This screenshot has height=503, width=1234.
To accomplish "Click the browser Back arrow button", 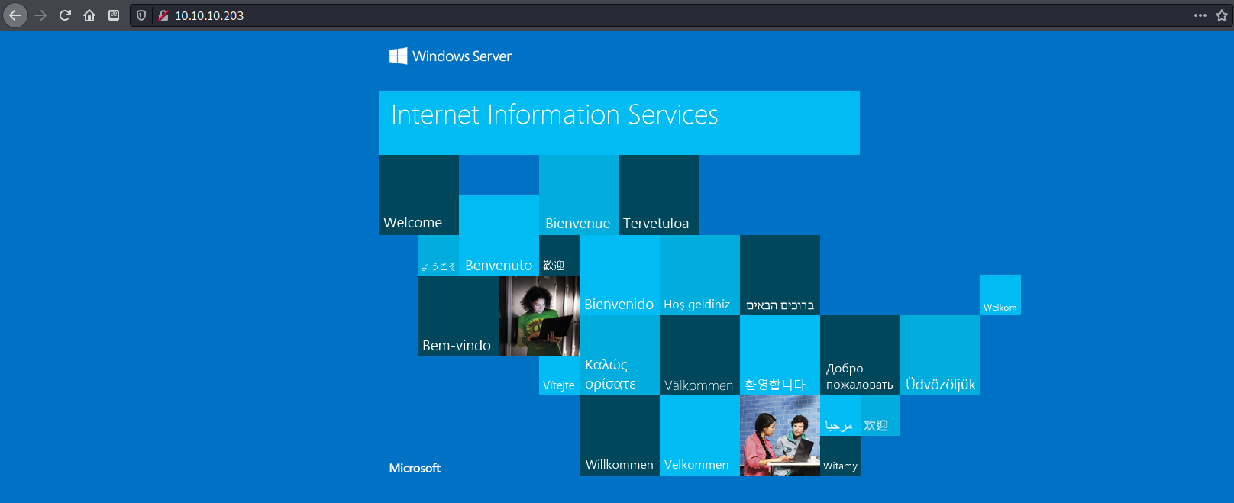I will [x=15, y=15].
